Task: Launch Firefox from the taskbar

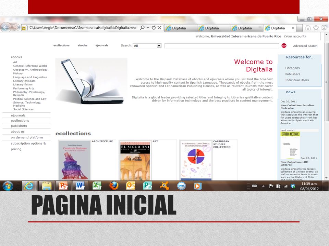Action: pos(114,186)
